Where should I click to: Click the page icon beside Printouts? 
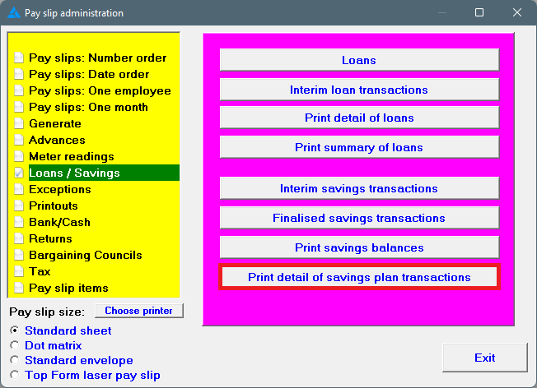pyautogui.click(x=19, y=206)
